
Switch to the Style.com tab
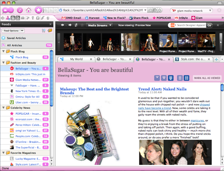tap(193, 59)
